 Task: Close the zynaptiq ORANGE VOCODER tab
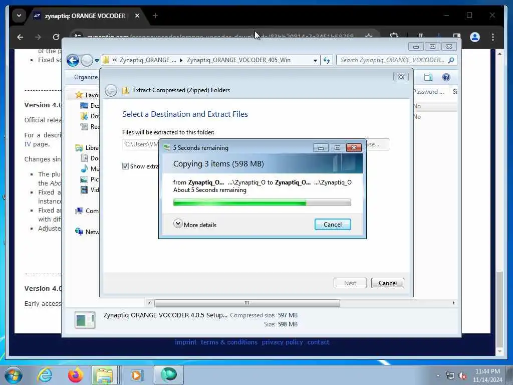click(137, 16)
